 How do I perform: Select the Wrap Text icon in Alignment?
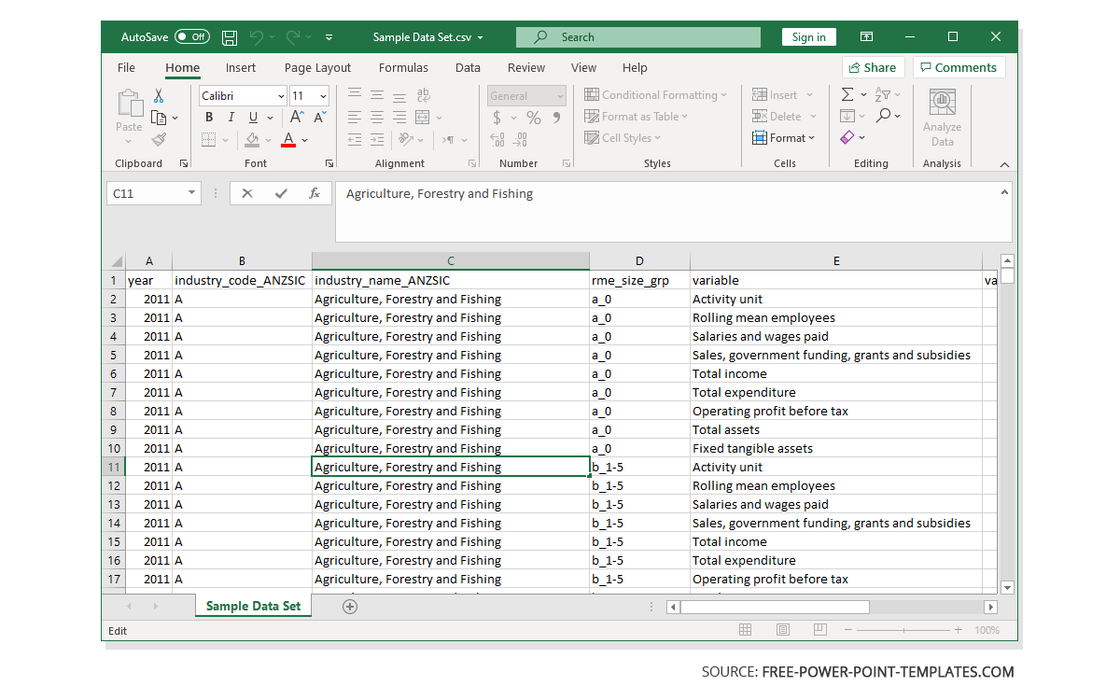423,94
